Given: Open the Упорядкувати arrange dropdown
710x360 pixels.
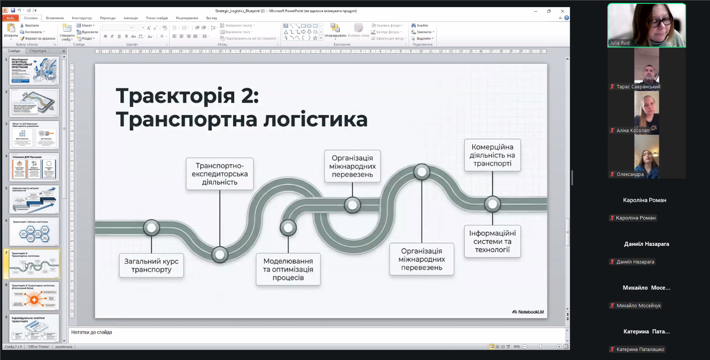Looking at the screenshot, I should (x=335, y=31).
